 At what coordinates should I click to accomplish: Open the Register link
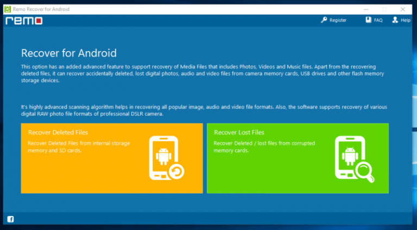click(x=338, y=20)
